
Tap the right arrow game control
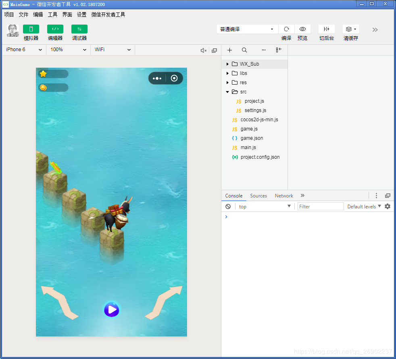[164, 303]
